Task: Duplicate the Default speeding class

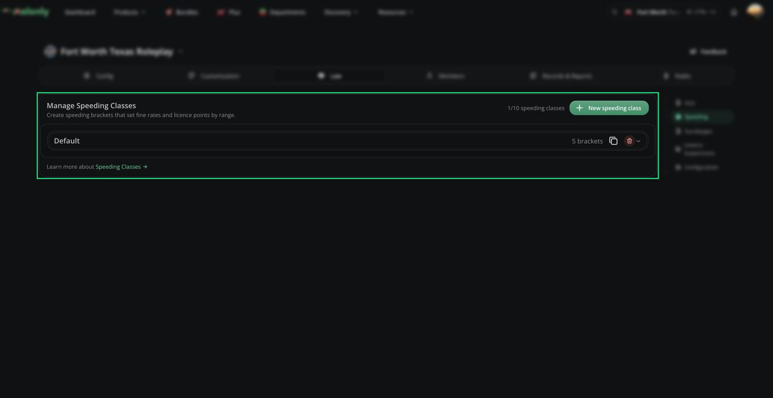Action: 613,141
